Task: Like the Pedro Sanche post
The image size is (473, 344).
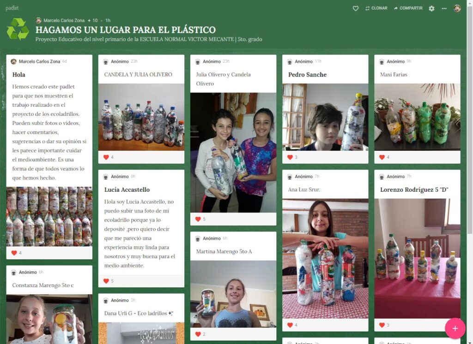Action: [x=290, y=157]
